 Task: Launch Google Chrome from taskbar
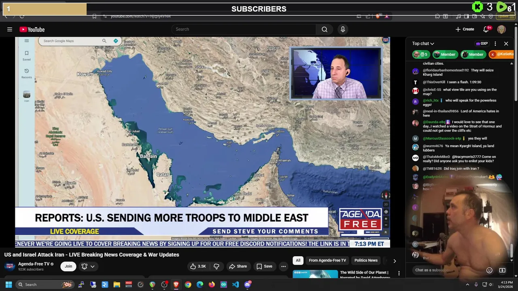pos(188,285)
